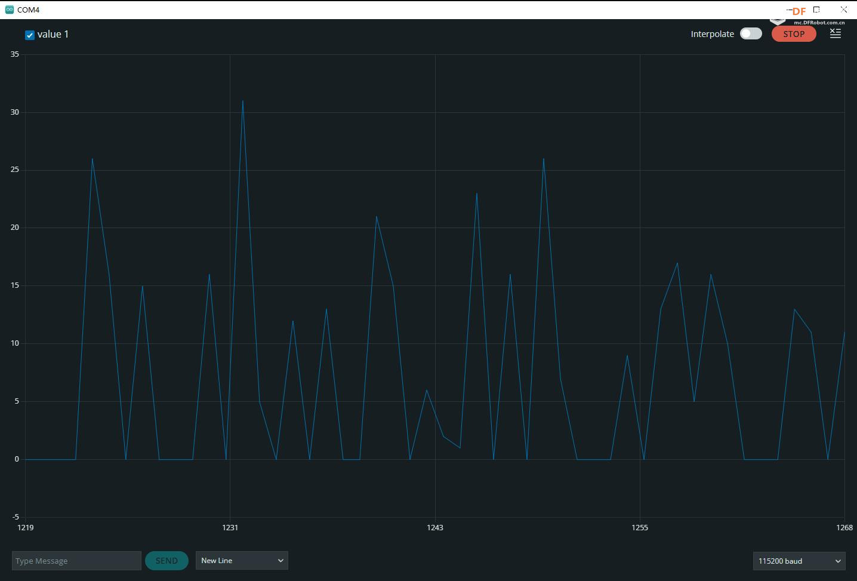Click the clear-graph list icon beside STOP
The image size is (857, 581).
point(836,33)
